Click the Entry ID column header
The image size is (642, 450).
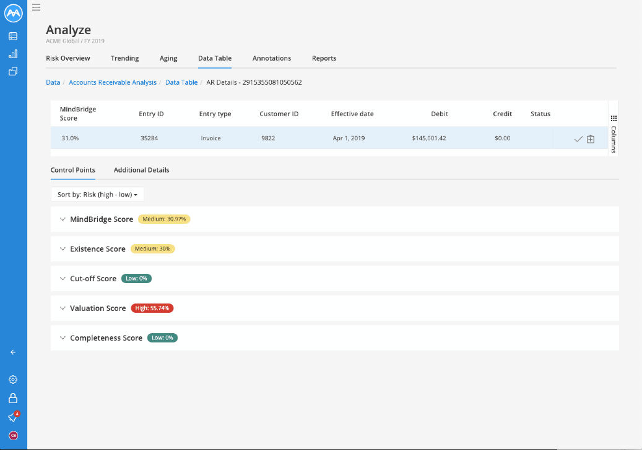pyautogui.click(x=151, y=114)
